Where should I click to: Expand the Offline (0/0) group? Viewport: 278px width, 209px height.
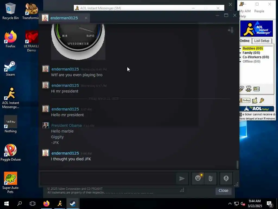point(240,62)
